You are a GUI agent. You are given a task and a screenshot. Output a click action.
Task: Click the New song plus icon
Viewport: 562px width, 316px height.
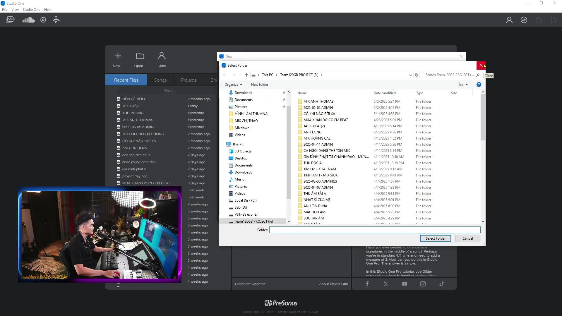click(118, 56)
